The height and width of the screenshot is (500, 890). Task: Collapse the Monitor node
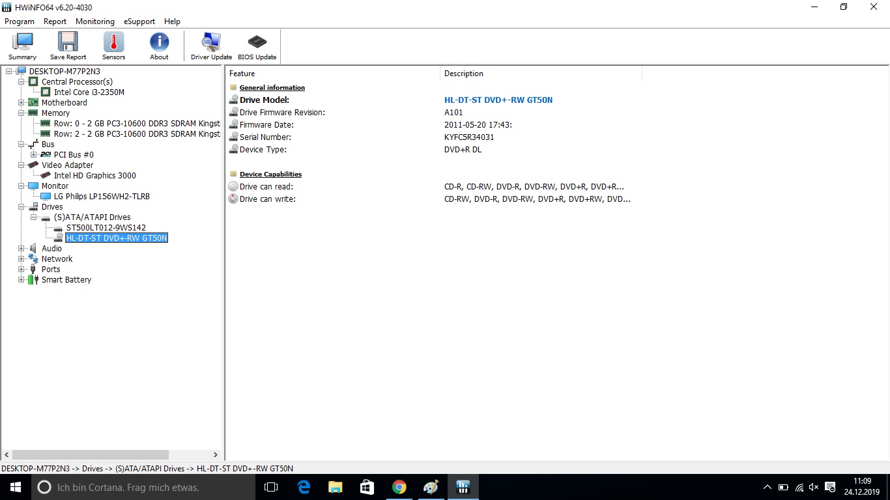coord(21,186)
